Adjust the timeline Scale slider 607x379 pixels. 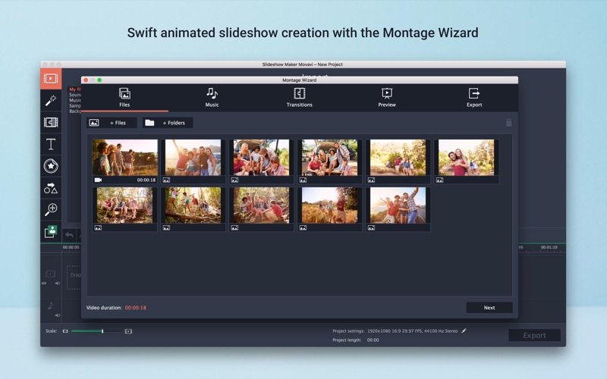(96, 331)
